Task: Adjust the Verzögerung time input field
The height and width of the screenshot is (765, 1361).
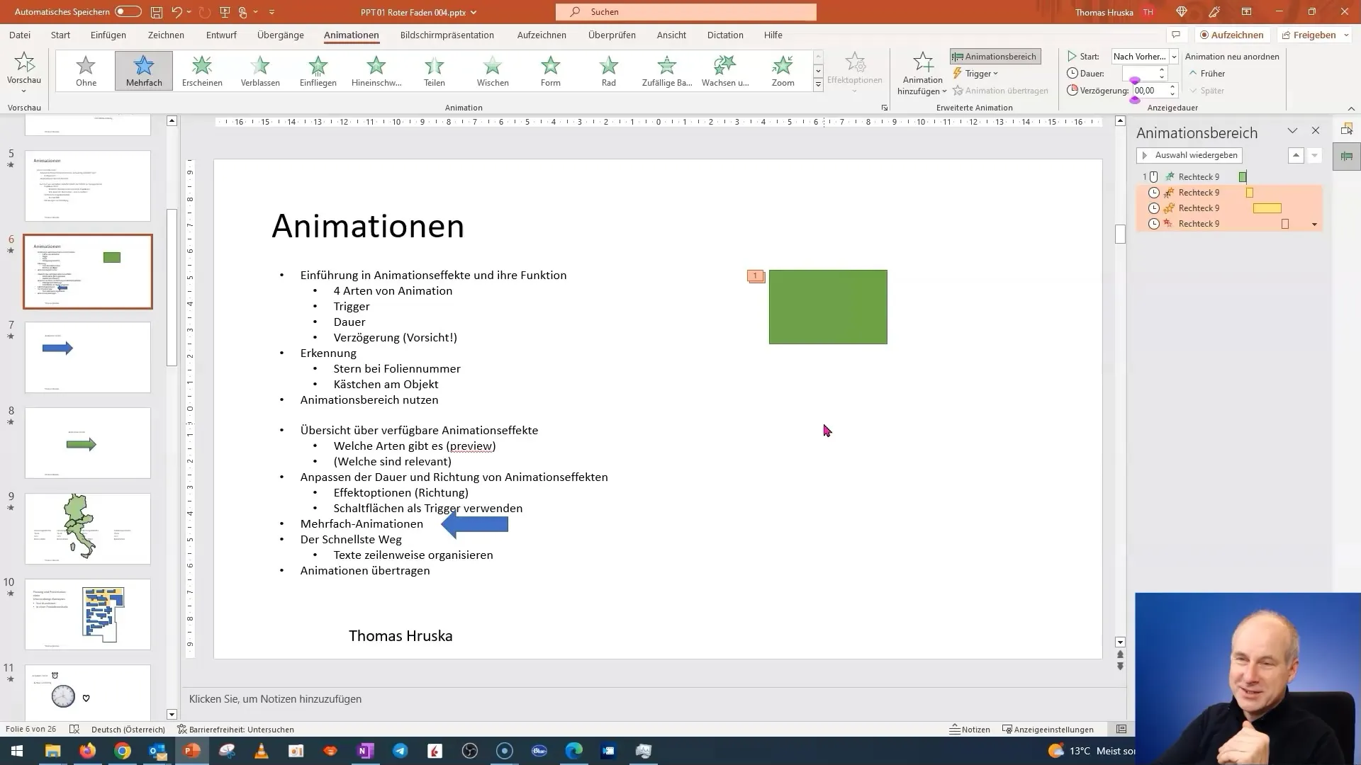Action: click(1148, 91)
